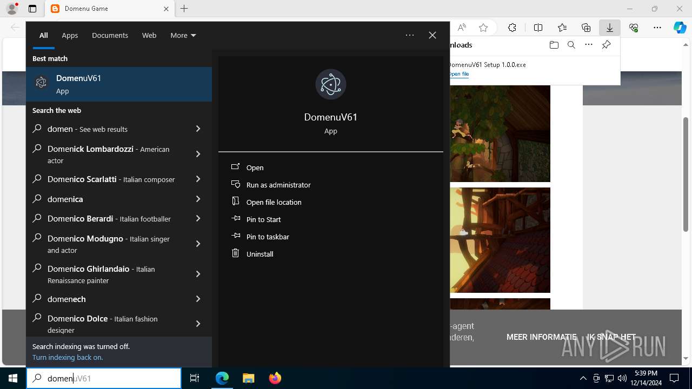Click the taskbar search input box
The width and height of the screenshot is (692, 389).
point(104,378)
